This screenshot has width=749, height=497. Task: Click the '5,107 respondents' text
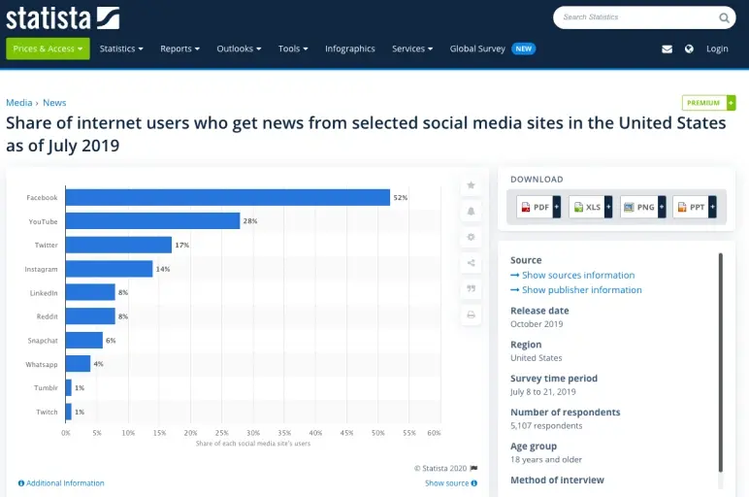546,426
